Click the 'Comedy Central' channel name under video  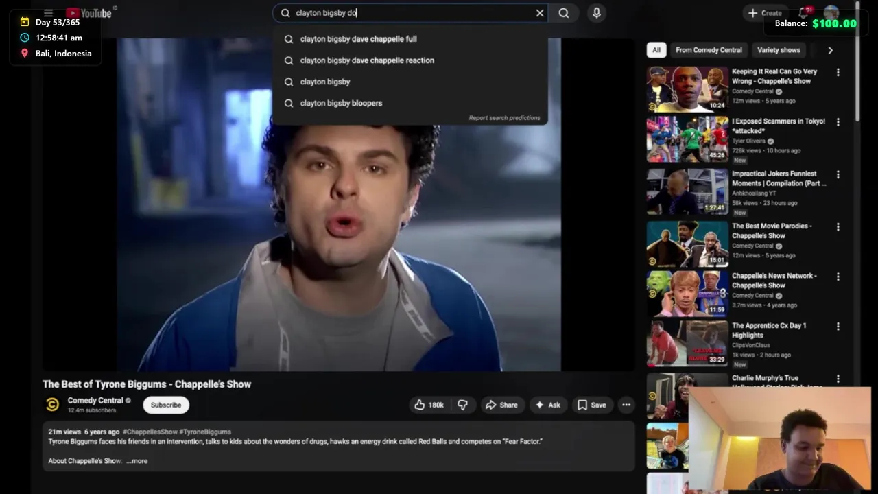tap(95, 400)
